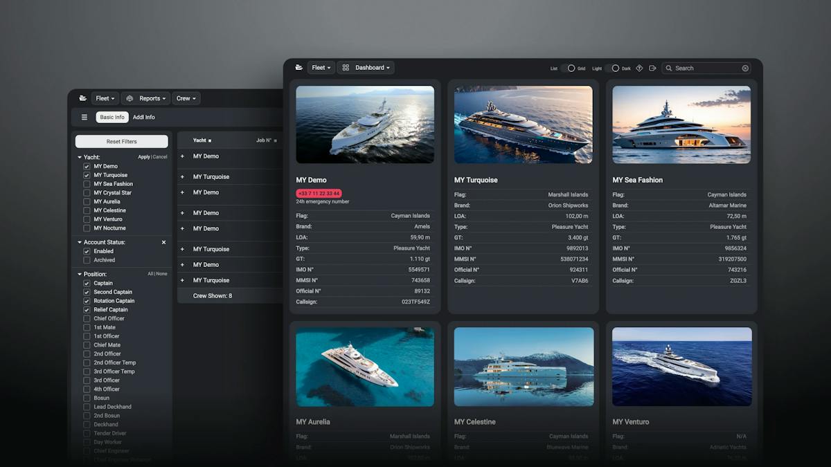Open the MY Celestine yacht photo
Viewport: 831px width, 467px height.
click(x=524, y=367)
